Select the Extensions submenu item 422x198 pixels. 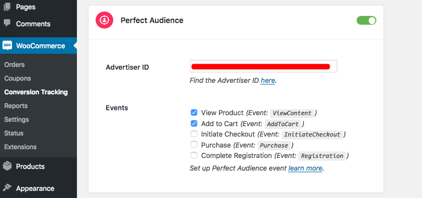20,147
